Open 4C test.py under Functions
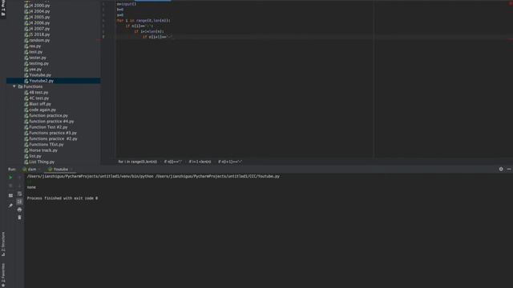513x288 pixels. [x=39, y=98]
